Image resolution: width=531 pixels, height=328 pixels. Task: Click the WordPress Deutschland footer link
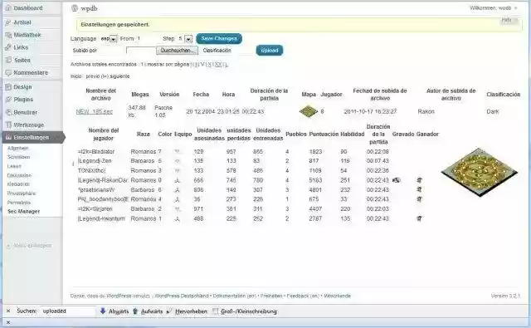click(x=182, y=296)
